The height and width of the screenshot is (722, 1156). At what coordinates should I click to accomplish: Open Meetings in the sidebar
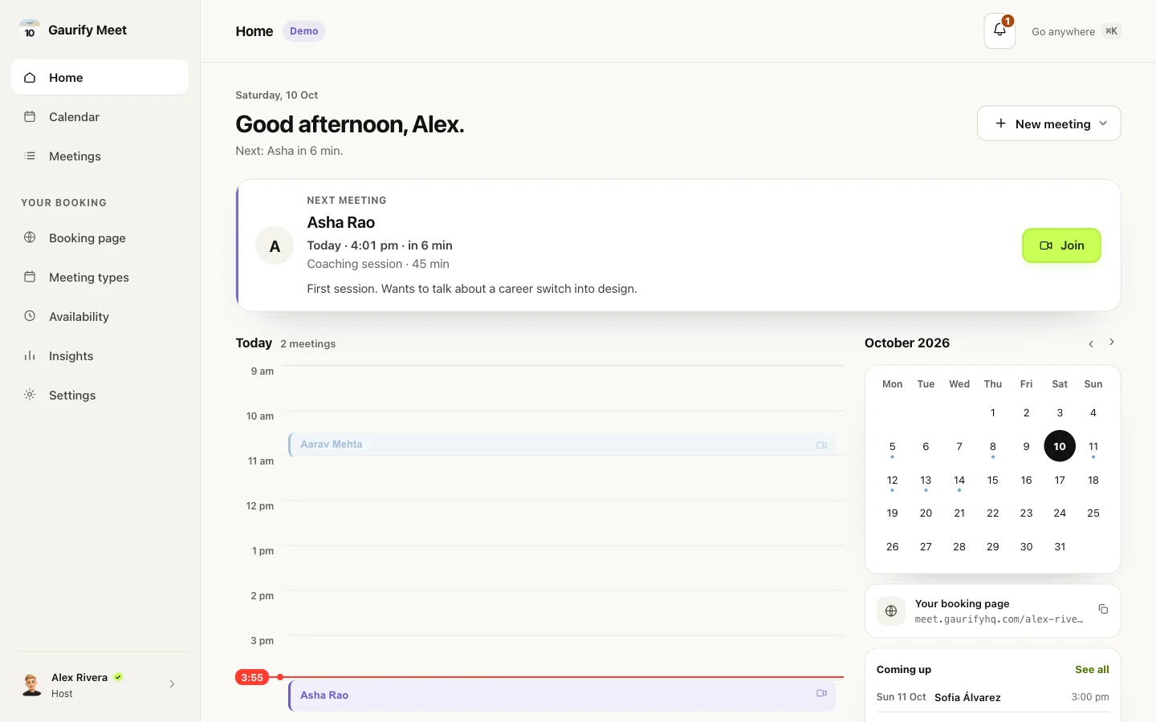tap(100, 156)
